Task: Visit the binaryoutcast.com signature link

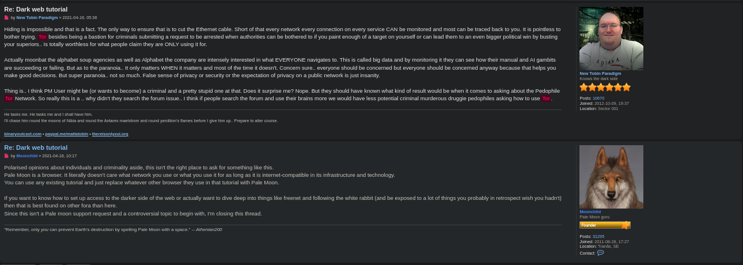Action: tap(22, 134)
